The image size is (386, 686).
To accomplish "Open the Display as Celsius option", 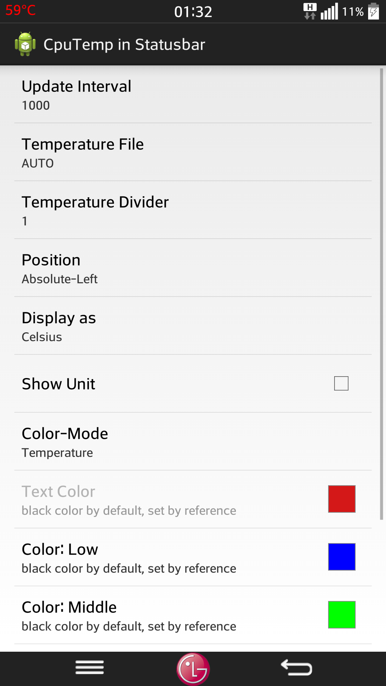I will 193,326.
